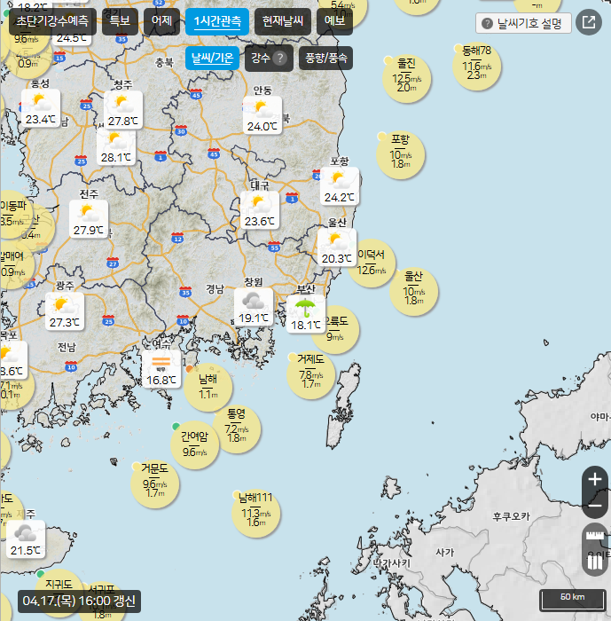Click the 50 km scale bar

click(573, 600)
